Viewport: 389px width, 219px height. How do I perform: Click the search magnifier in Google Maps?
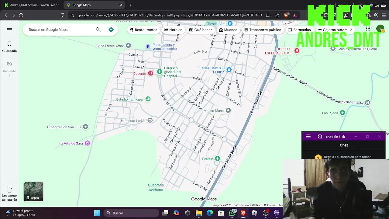pyautogui.click(x=98, y=30)
